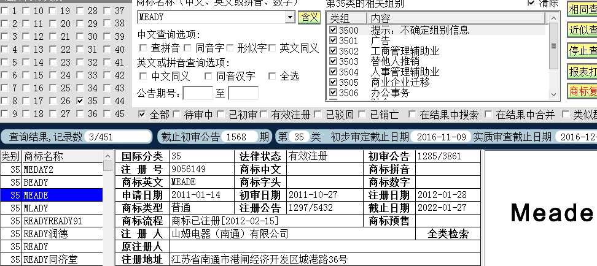This screenshot has height=266, width=597.
Task: Select the READYREADY91 result row
Action: click(x=52, y=221)
